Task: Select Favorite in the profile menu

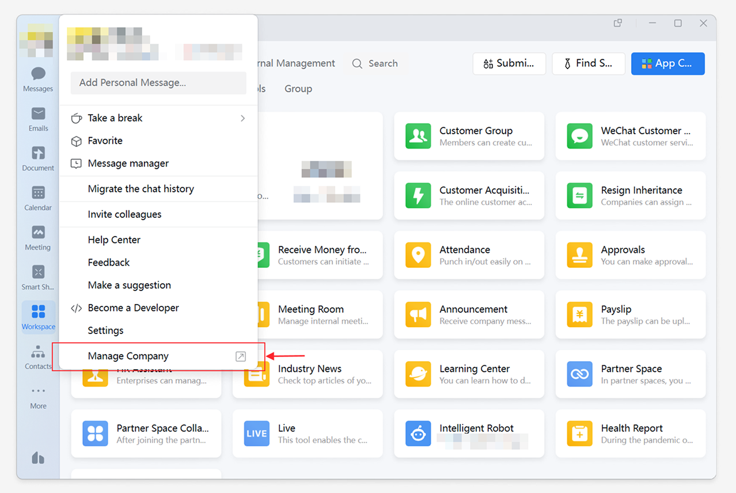Action: click(x=158, y=141)
